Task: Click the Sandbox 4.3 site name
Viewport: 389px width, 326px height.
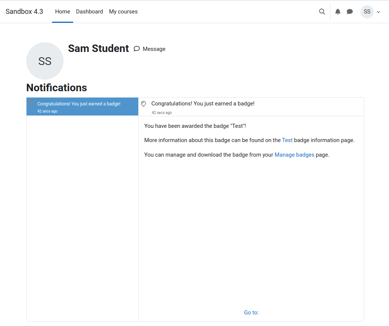Action: [24, 12]
